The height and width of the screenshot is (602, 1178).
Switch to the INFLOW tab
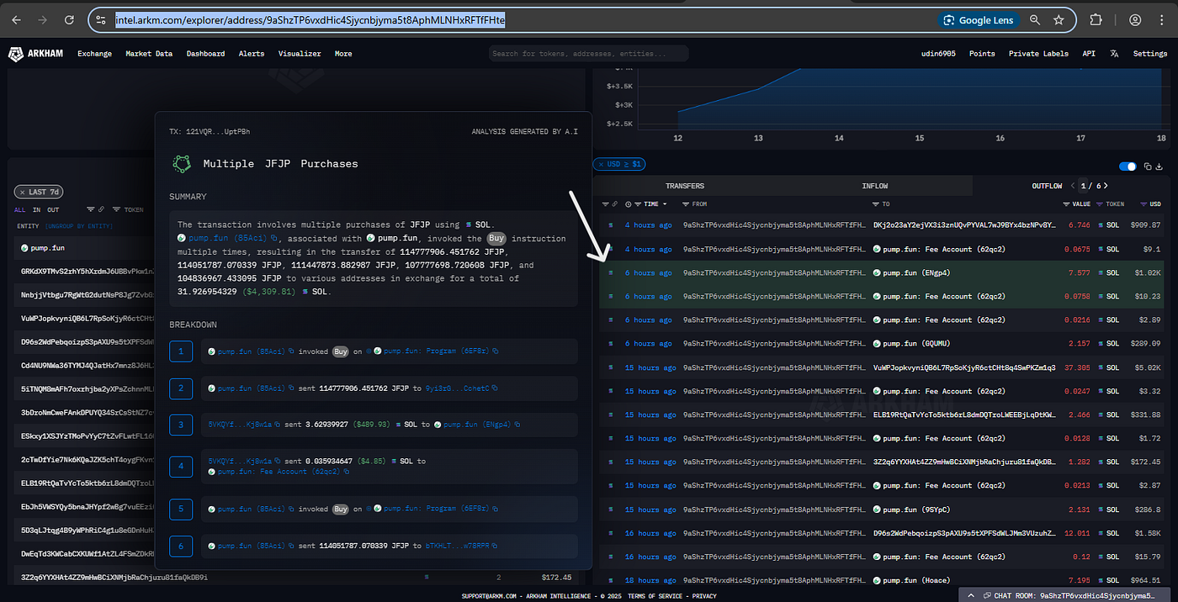tap(874, 186)
